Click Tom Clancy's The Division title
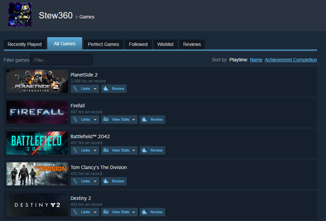This screenshot has width=326, height=221. tap(98, 167)
